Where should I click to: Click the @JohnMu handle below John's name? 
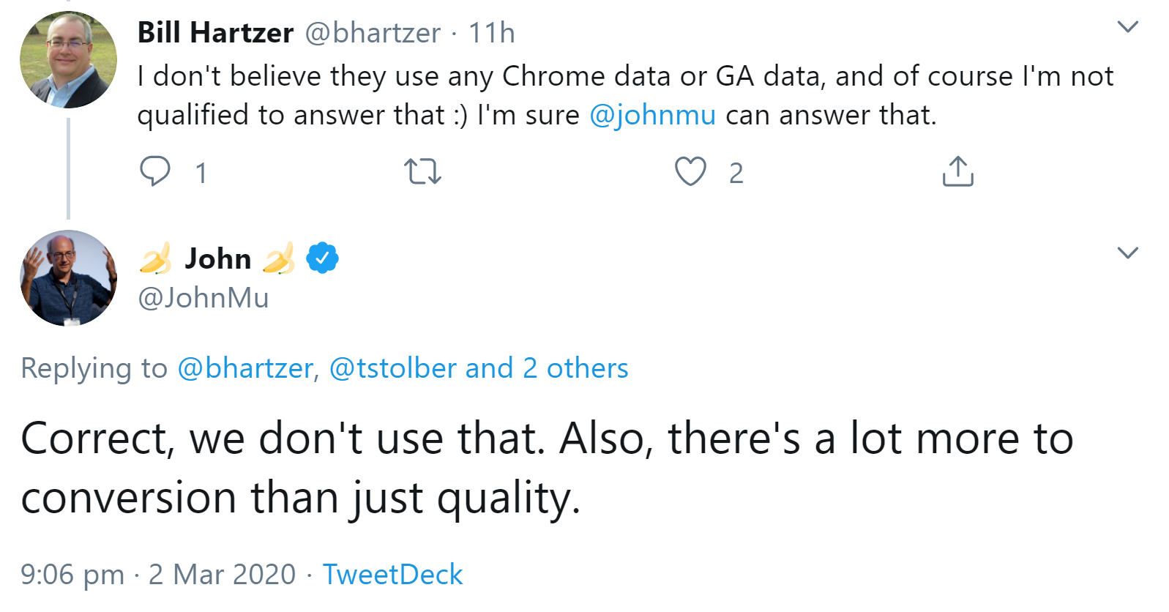coord(203,297)
